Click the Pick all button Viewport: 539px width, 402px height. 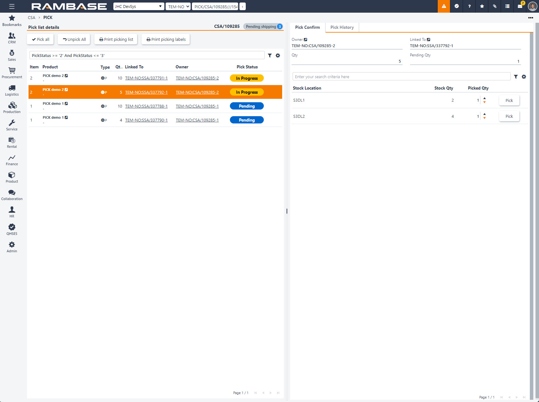coord(41,39)
